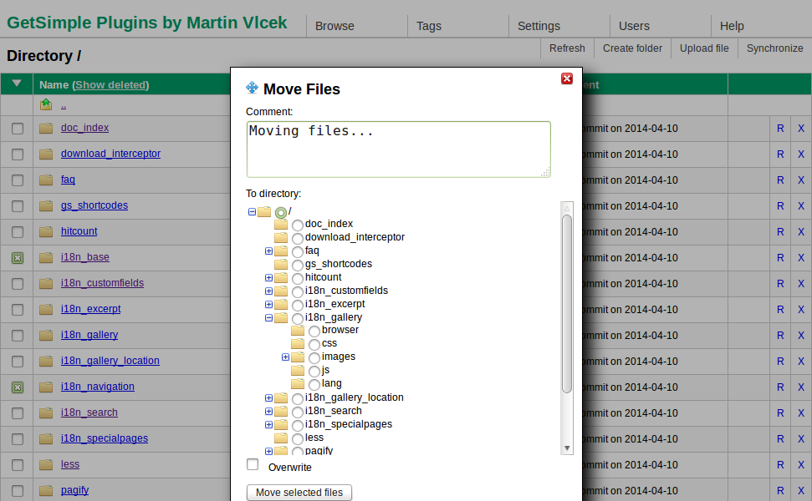Viewport: 812px width, 501px height.
Task: Click the X delete icon for faq row
Action: point(800,180)
